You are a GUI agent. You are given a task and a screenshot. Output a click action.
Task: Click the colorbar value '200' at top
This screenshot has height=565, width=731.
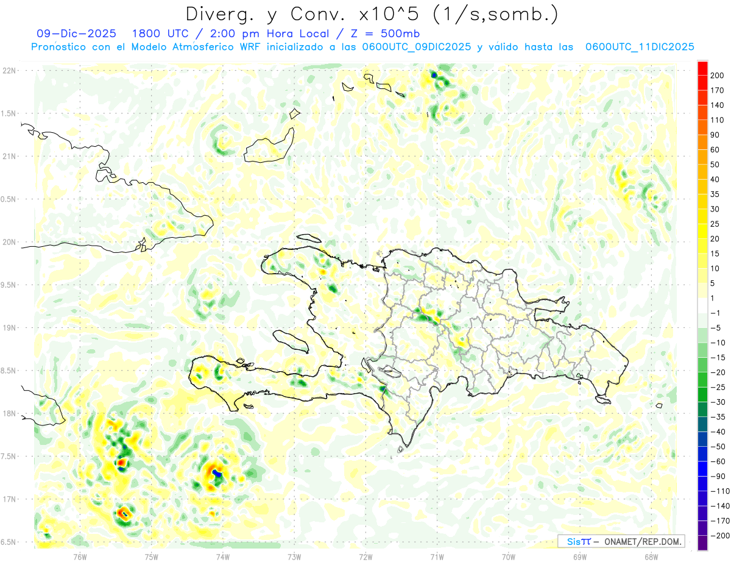718,76
